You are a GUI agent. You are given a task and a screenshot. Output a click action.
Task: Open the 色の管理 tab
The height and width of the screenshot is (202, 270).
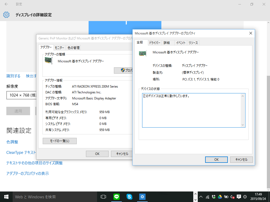[x=74, y=48]
